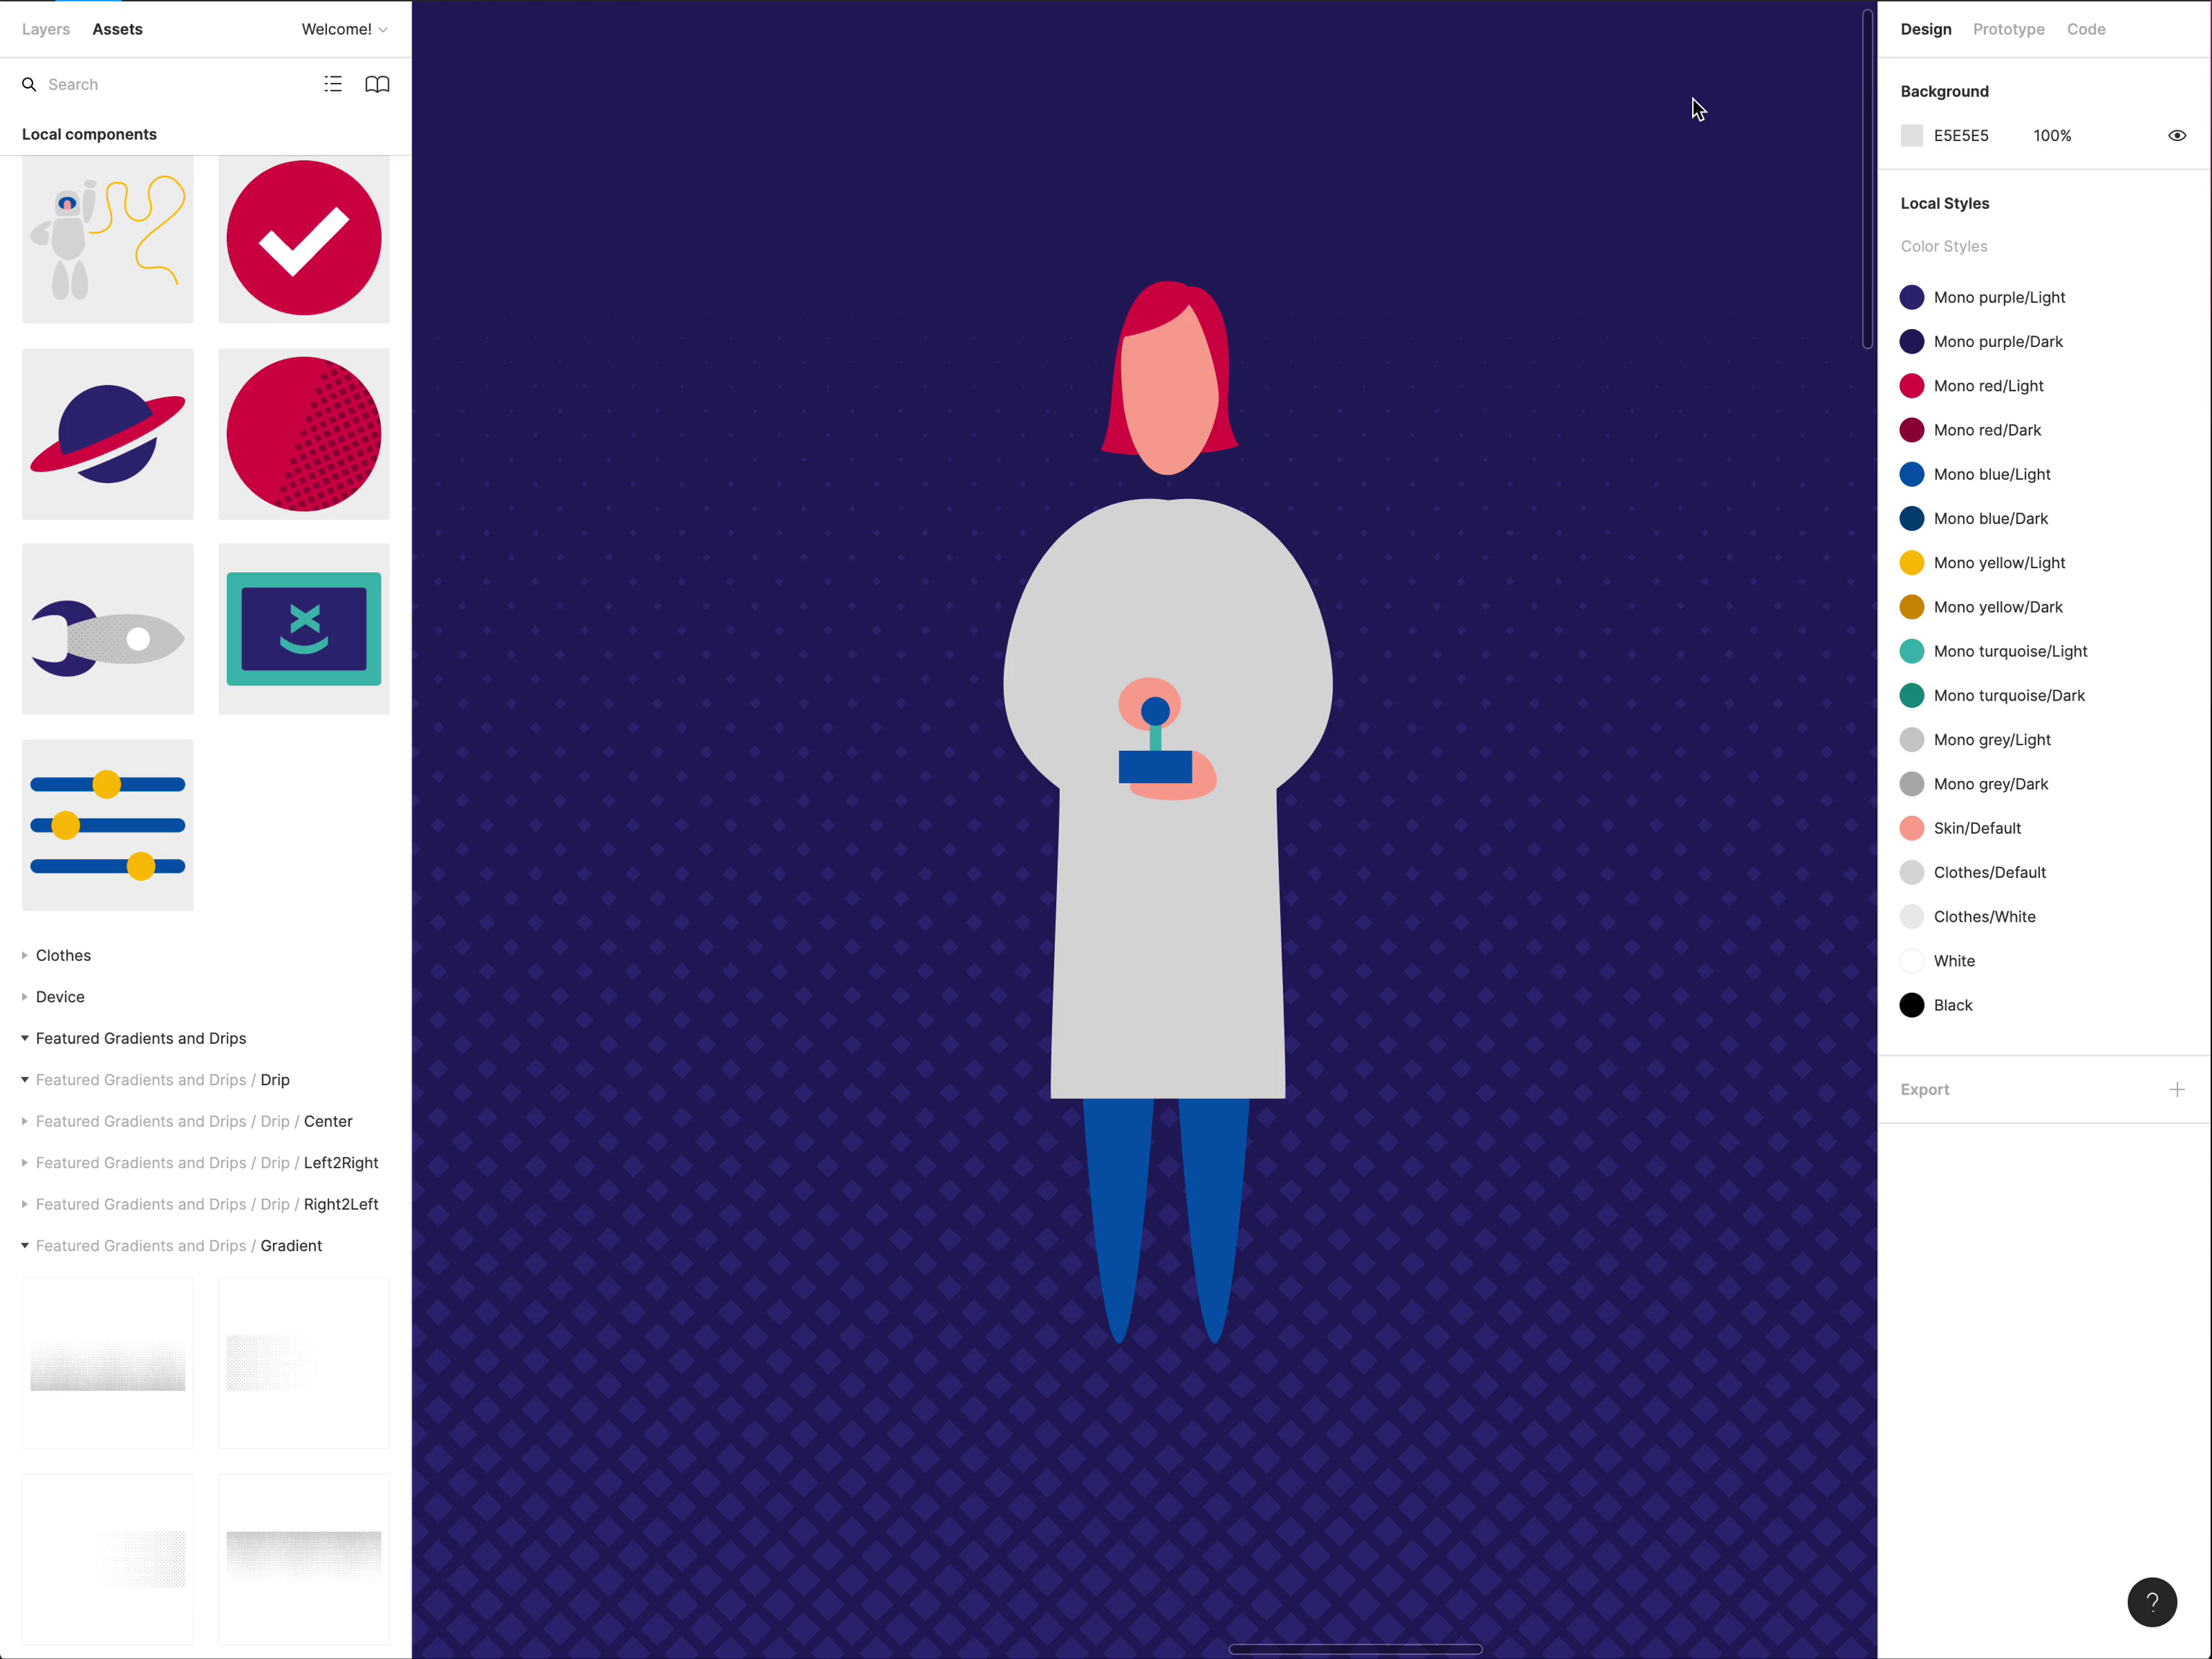Select the red checkmark component thumbnail
Image resolution: width=2212 pixels, height=1659 pixels.
pos(304,239)
